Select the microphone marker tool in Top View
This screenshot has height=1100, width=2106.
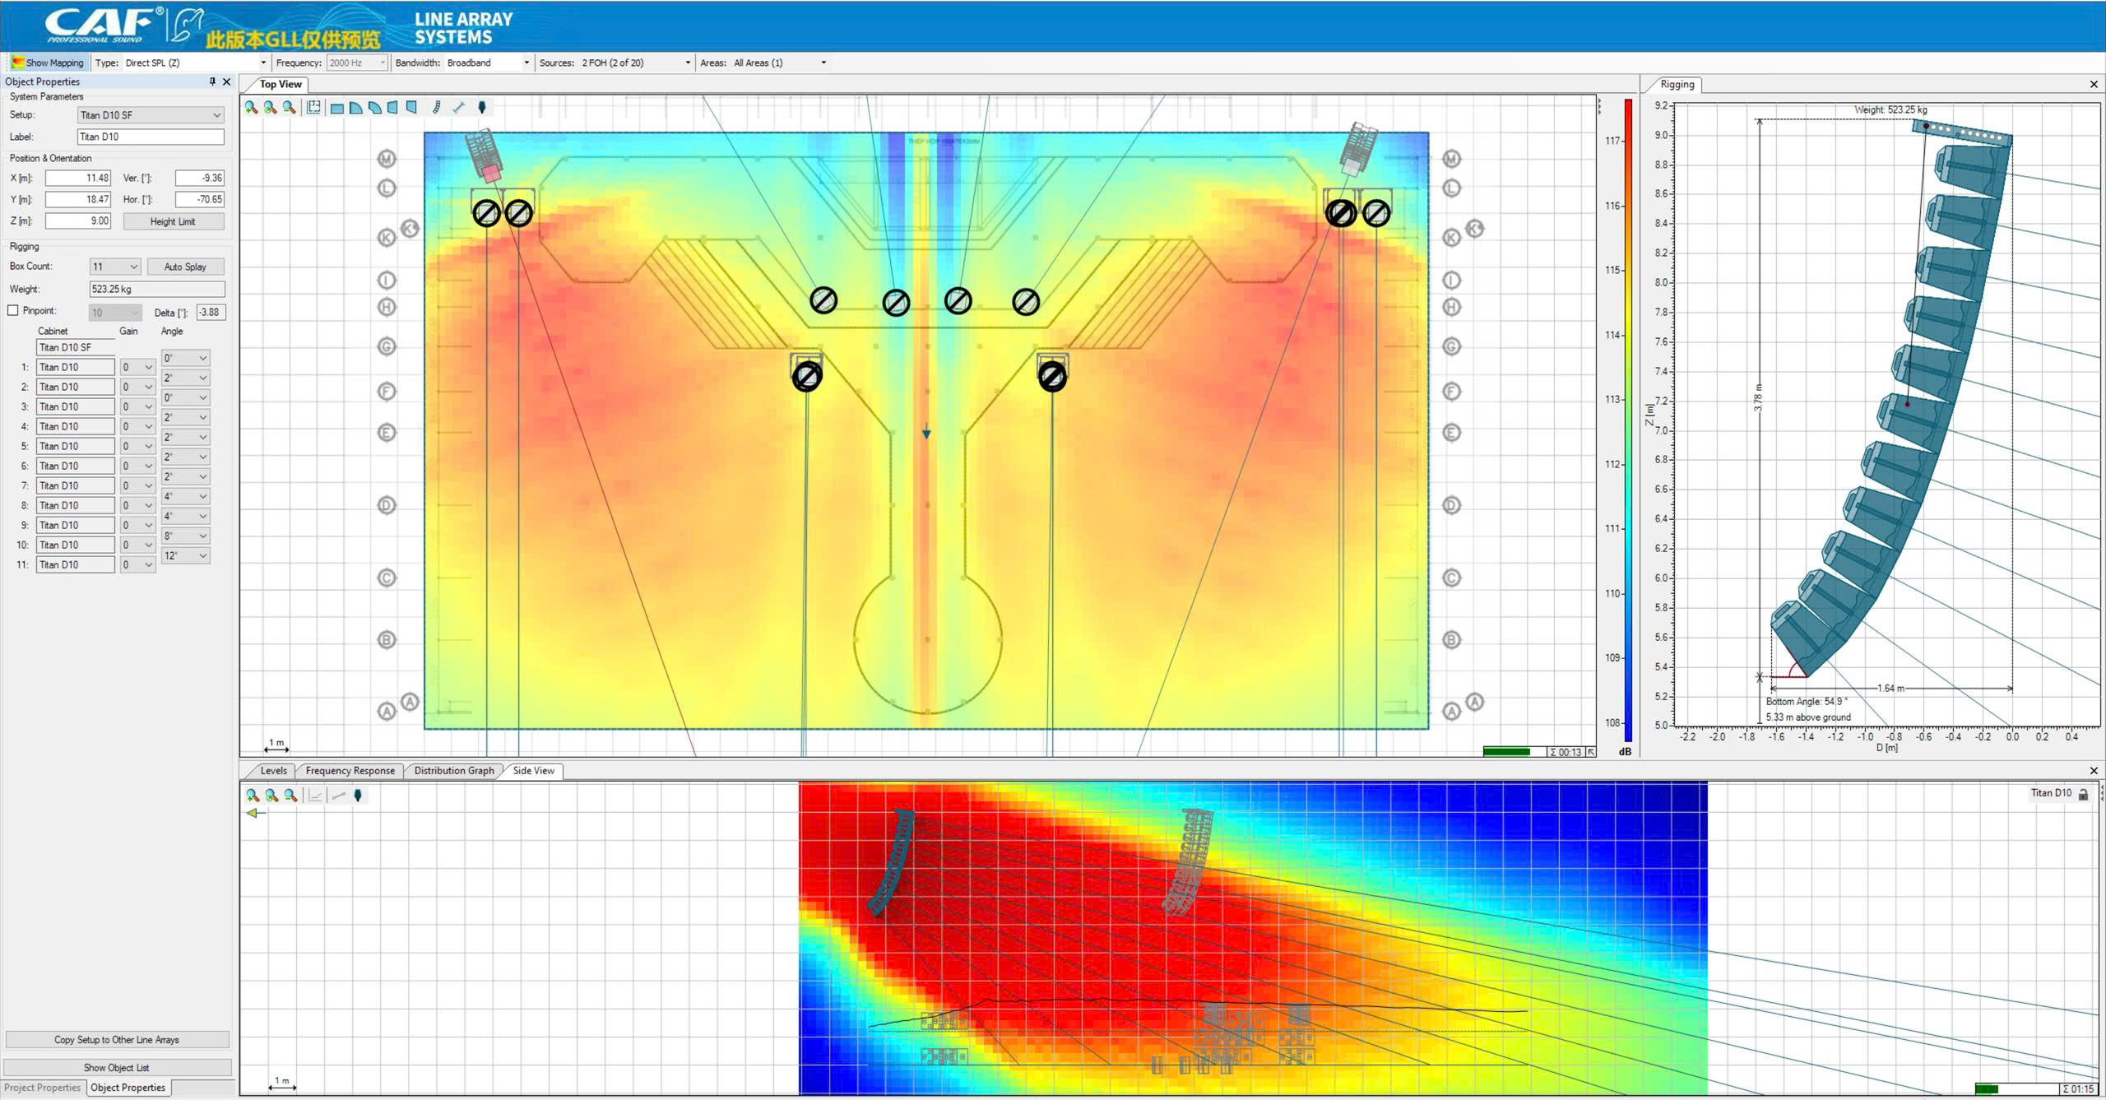(x=482, y=108)
